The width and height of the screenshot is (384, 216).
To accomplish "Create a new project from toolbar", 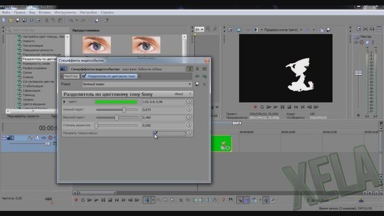I will click(x=4, y=20).
